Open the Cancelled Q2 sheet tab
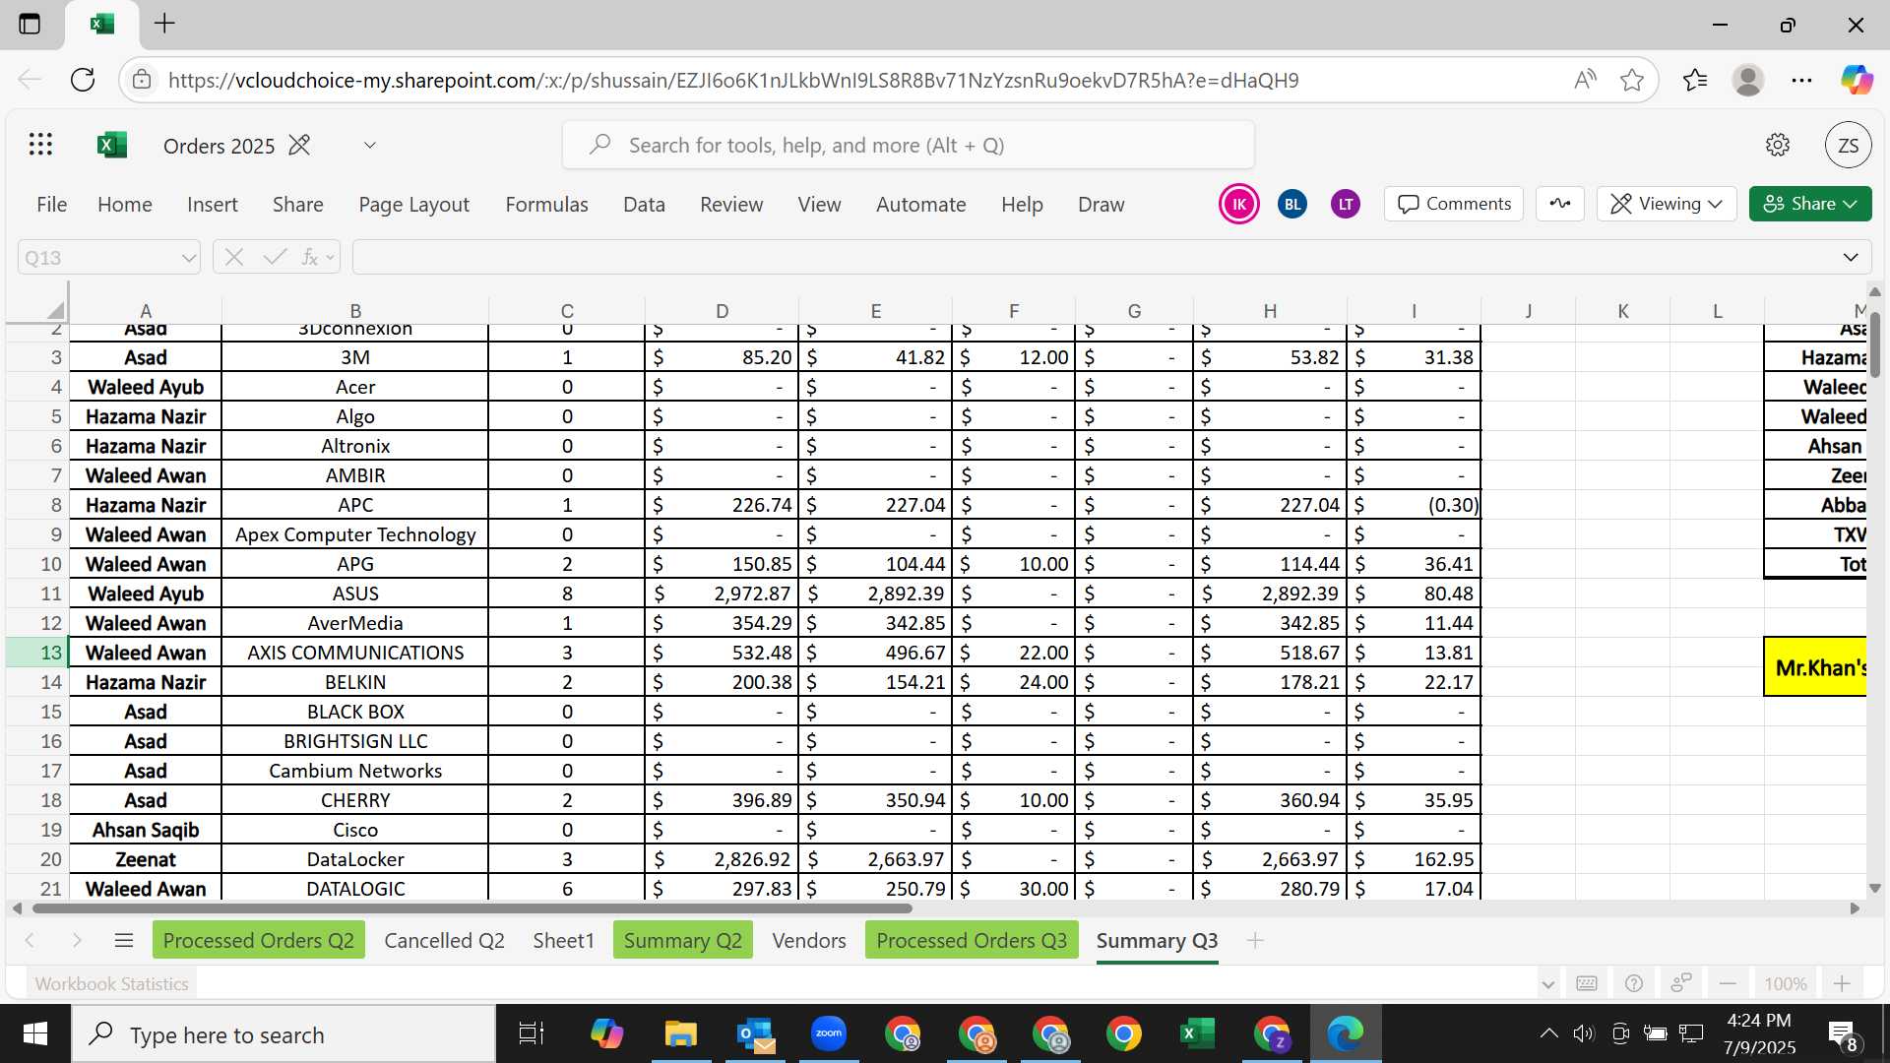1890x1063 pixels. click(x=444, y=941)
